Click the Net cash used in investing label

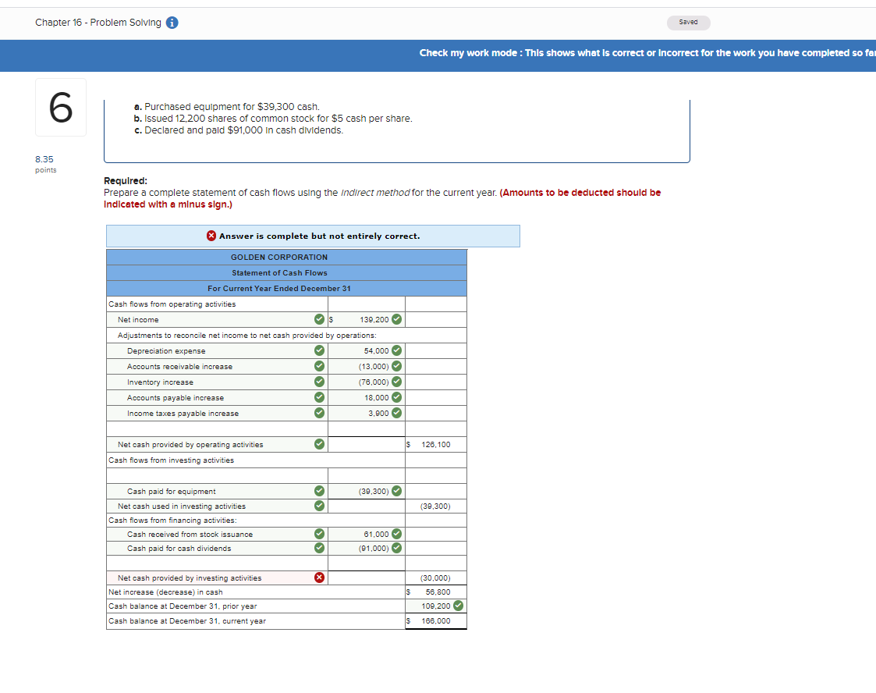tap(182, 506)
